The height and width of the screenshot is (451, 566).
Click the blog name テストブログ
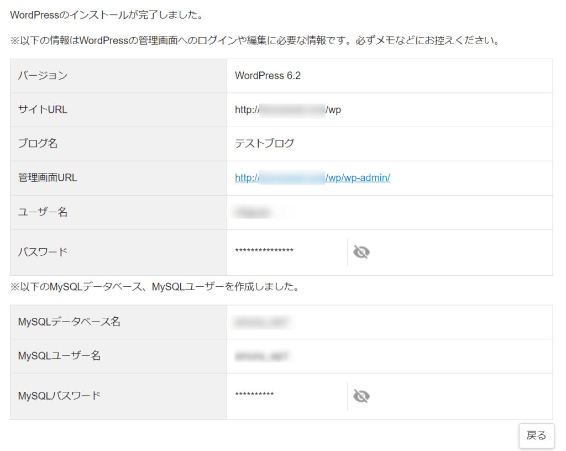pos(265,144)
